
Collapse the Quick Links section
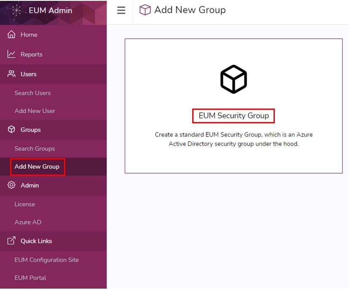pyautogui.click(x=54, y=241)
